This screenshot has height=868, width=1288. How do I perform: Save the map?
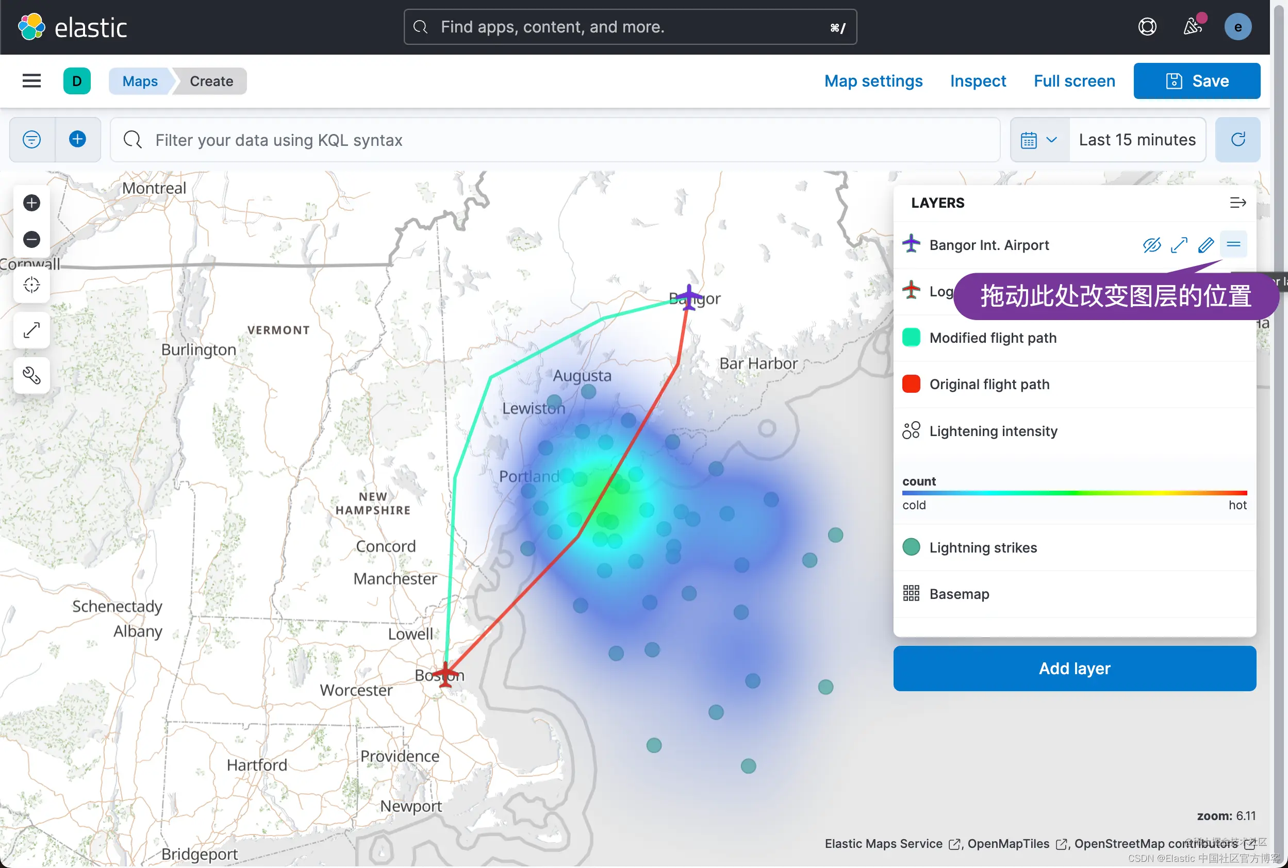tap(1197, 81)
